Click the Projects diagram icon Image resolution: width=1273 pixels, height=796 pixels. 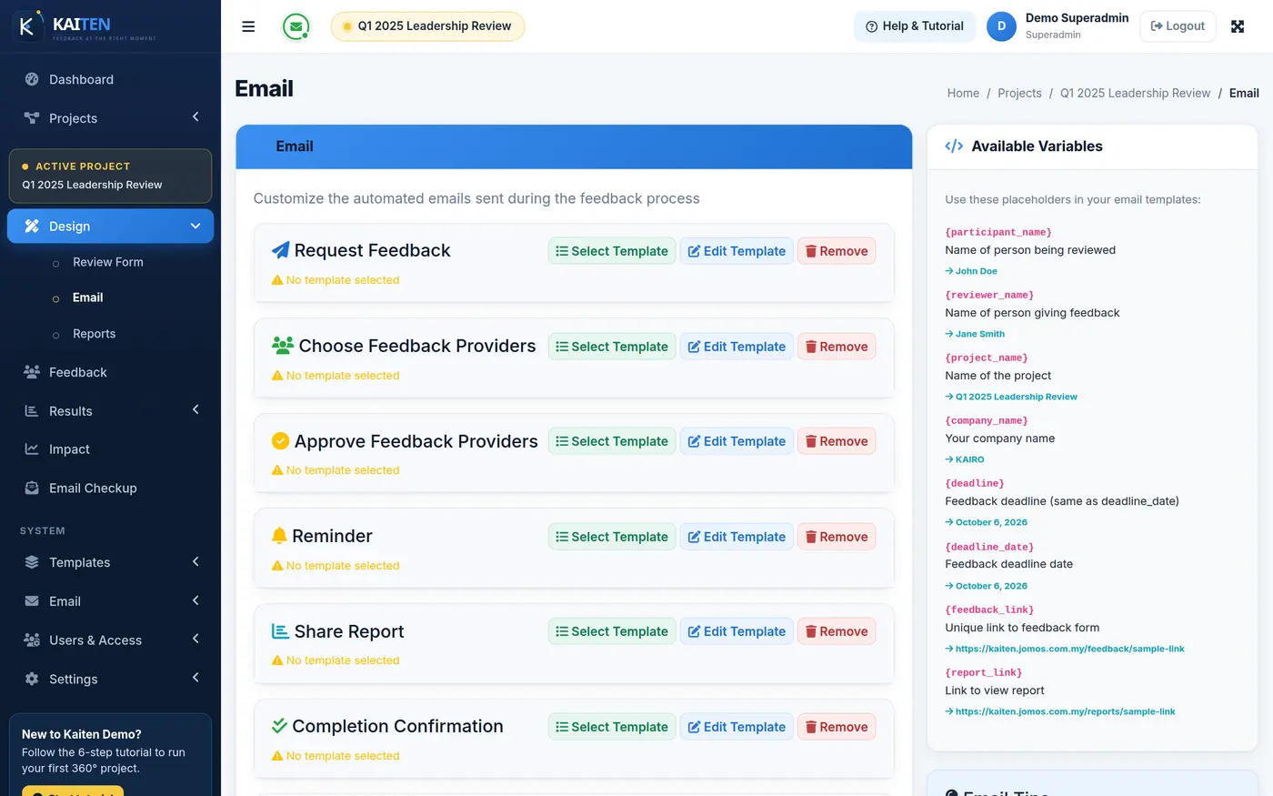(32, 118)
